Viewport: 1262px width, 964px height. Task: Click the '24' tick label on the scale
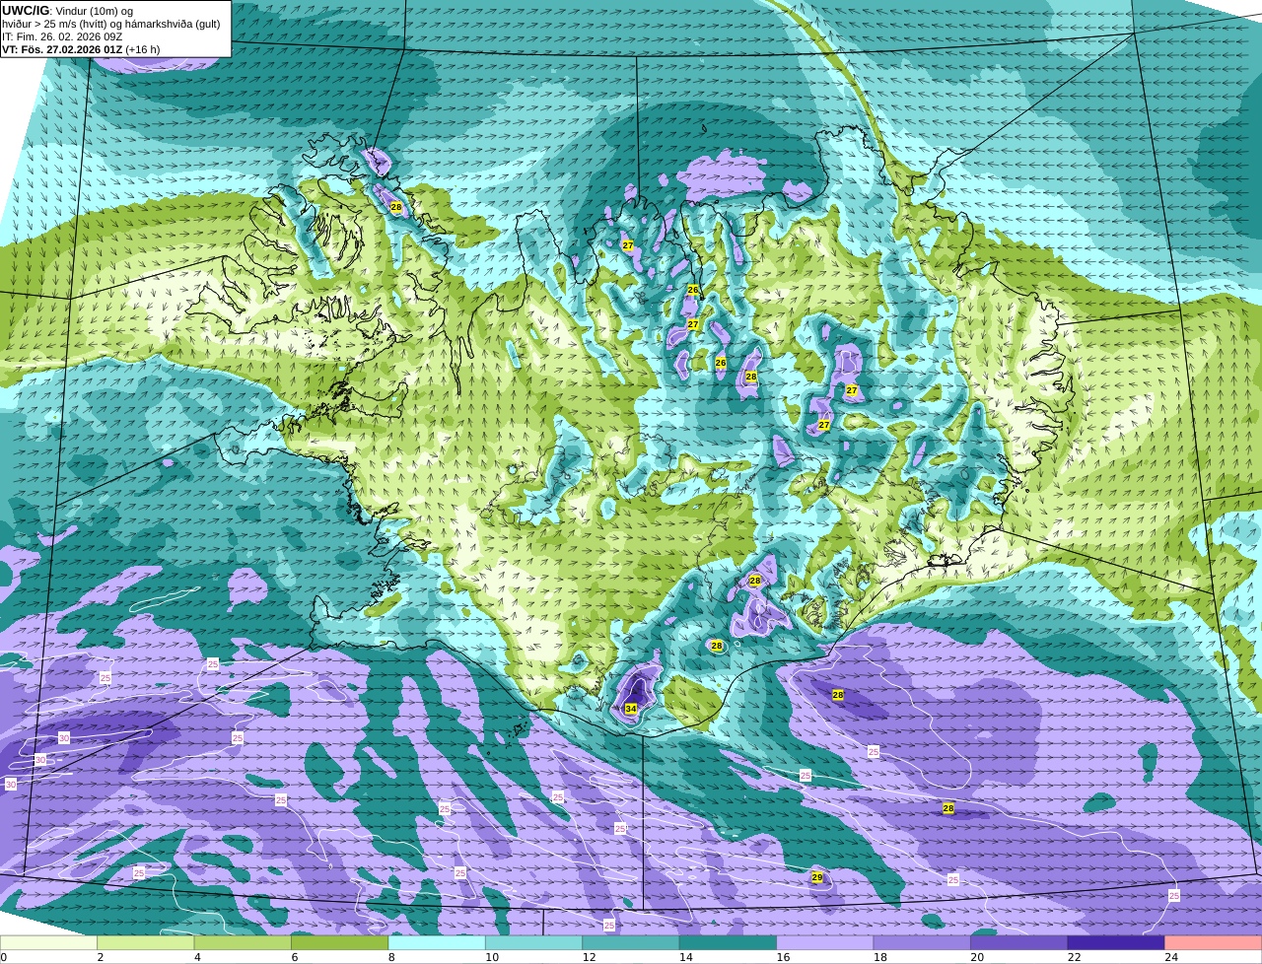coord(1171,957)
